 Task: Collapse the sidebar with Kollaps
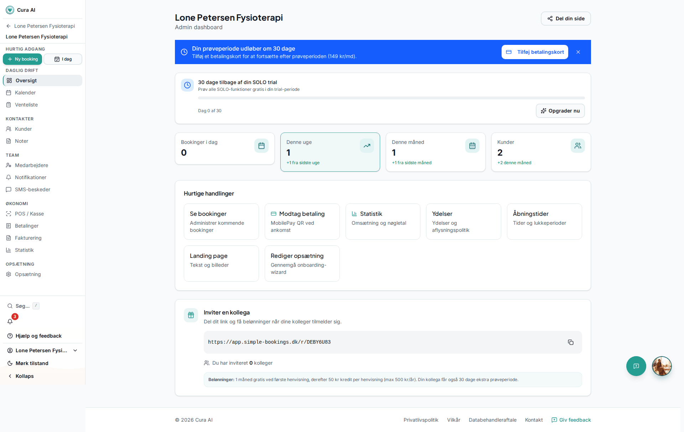click(43, 376)
